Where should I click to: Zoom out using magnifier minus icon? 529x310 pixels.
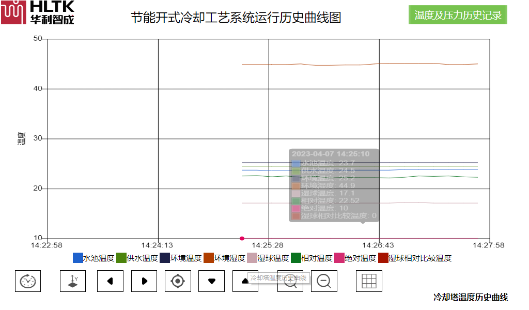pyautogui.click(x=324, y=281)
